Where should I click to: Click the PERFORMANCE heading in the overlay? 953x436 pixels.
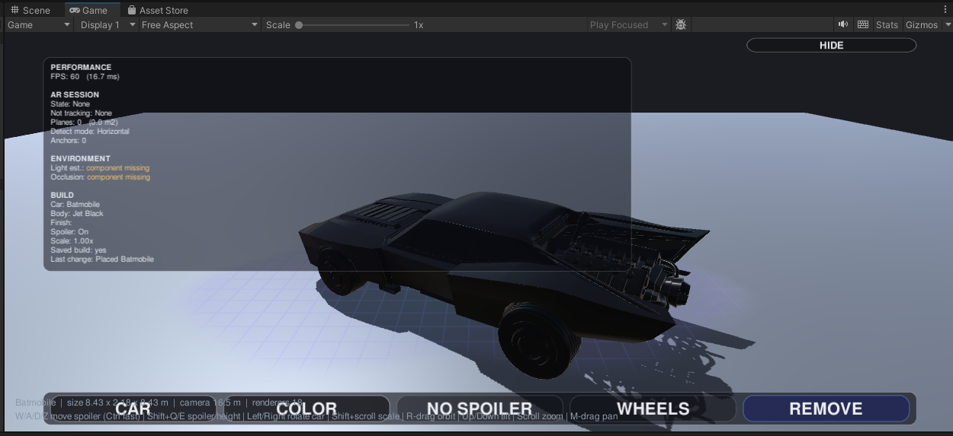point(81,68)
